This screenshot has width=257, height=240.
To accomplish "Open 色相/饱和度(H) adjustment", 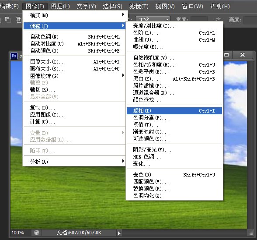I will click(x=174, y=65).
